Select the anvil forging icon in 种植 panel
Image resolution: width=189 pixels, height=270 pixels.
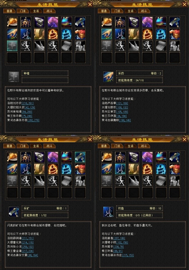[39, 22]
